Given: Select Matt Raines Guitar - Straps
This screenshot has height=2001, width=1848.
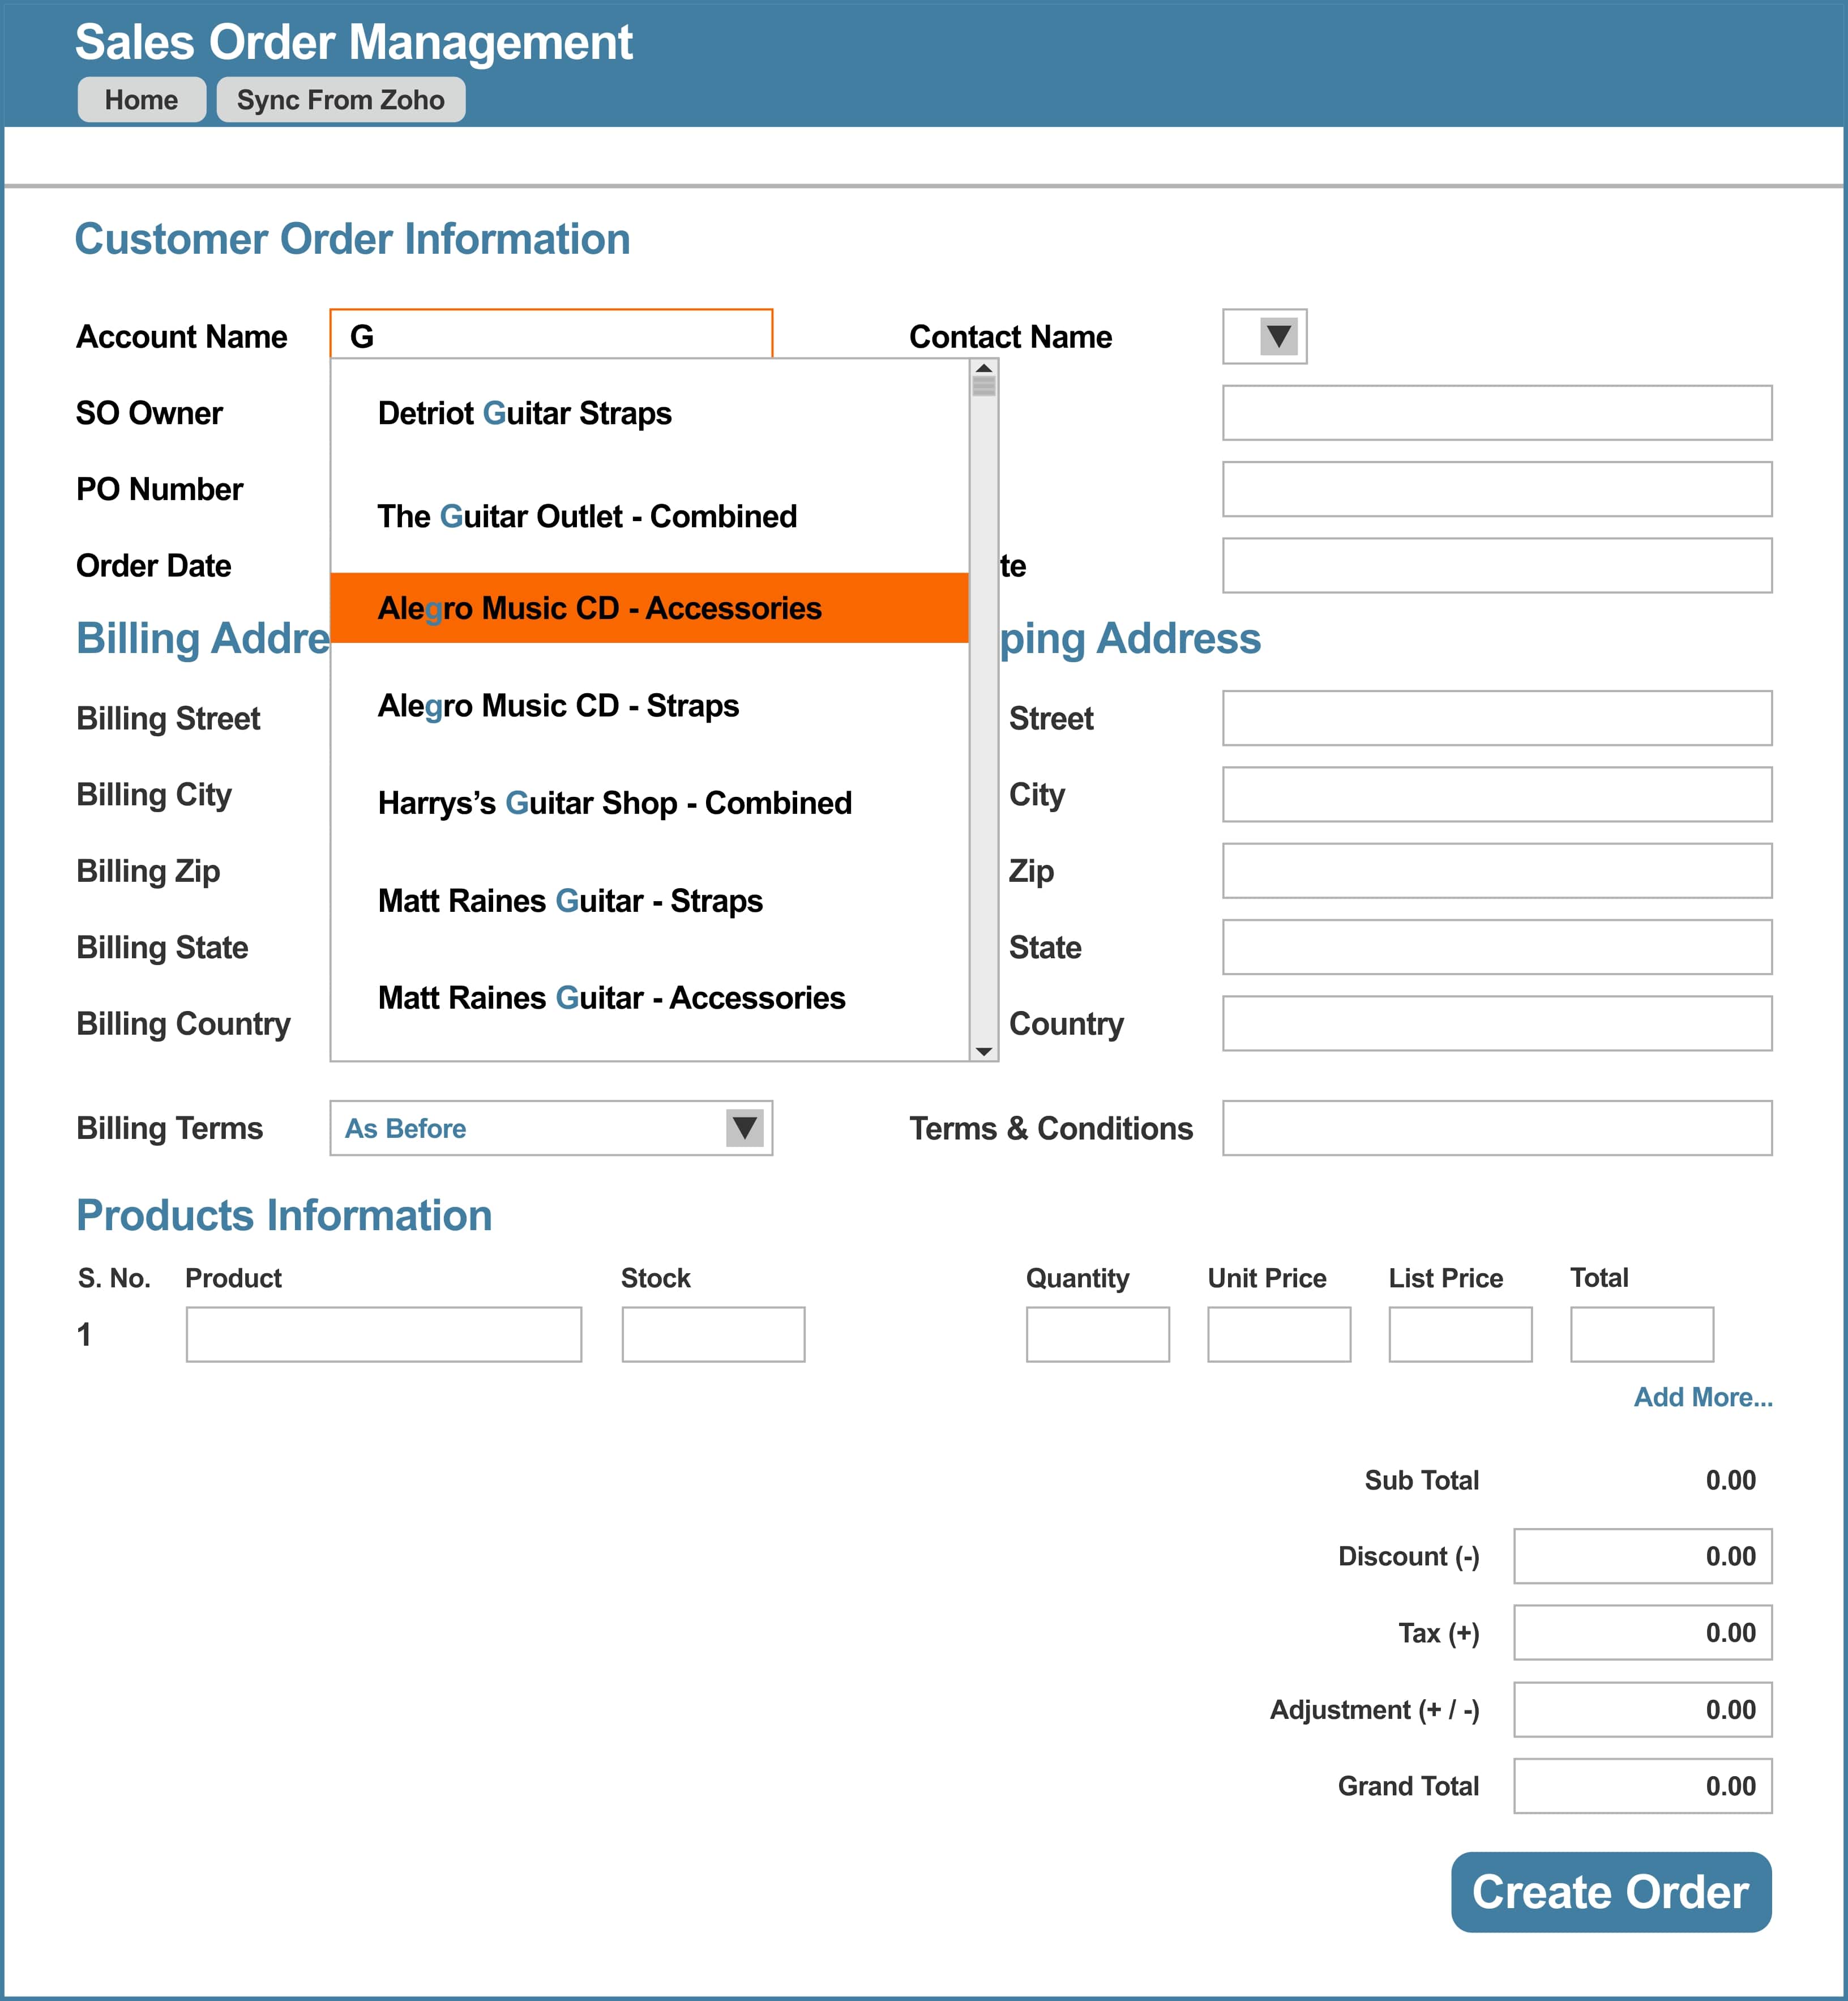Looking at the screenshot, I should pyautogui.click(x=570, y=901).
